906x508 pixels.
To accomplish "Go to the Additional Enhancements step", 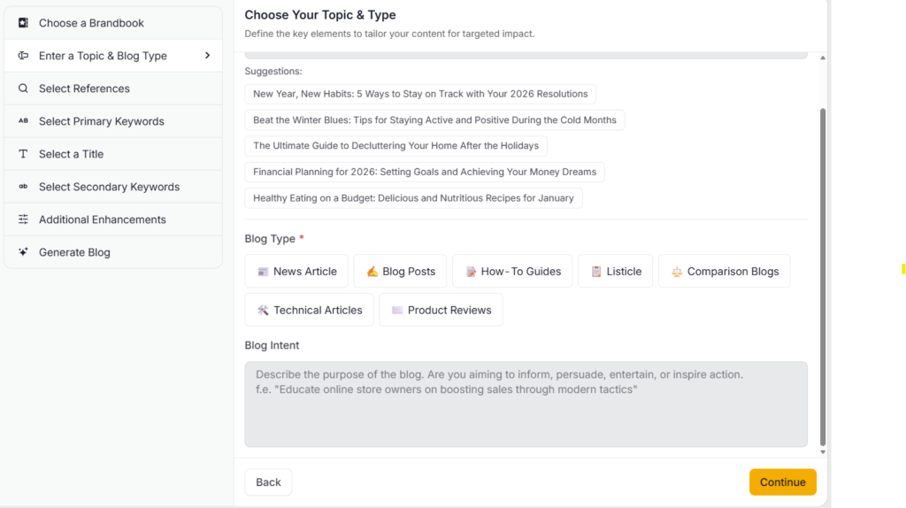I will (x=102, y=219).
